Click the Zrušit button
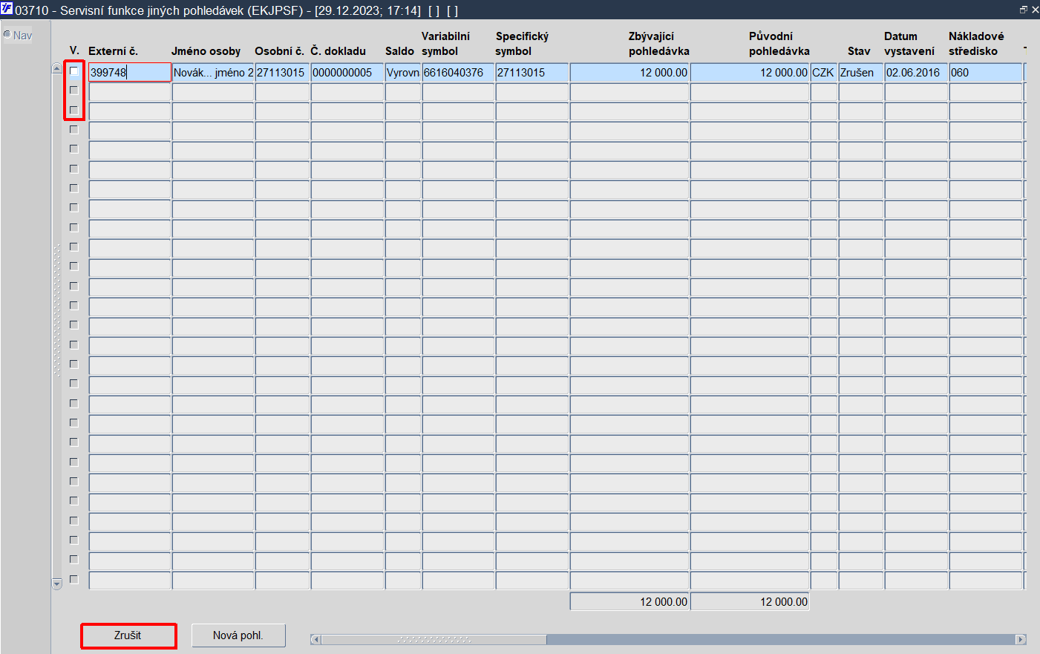Image resolution: width=1040 pixels, height=654 pixels. [128, 635]
